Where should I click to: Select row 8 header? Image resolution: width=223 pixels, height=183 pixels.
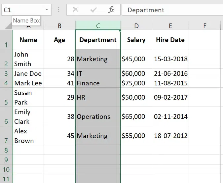click(x=6, y=150)
